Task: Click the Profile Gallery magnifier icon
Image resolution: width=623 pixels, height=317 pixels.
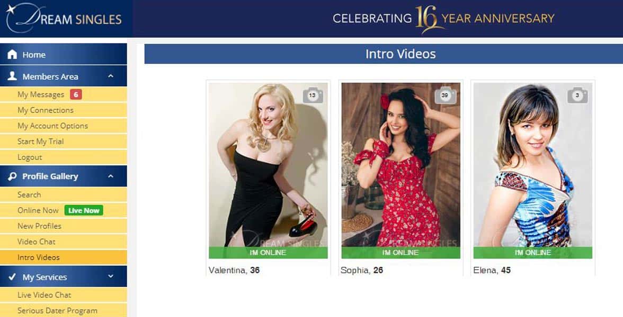Action: [12, 176]
